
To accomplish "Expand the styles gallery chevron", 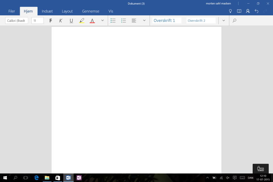I will 223,21.
